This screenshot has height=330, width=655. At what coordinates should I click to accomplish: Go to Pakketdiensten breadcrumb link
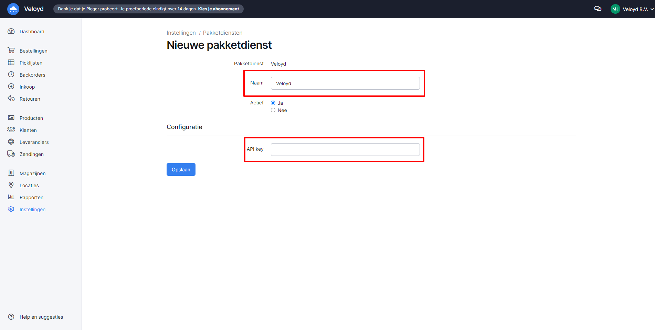point(223,33)
